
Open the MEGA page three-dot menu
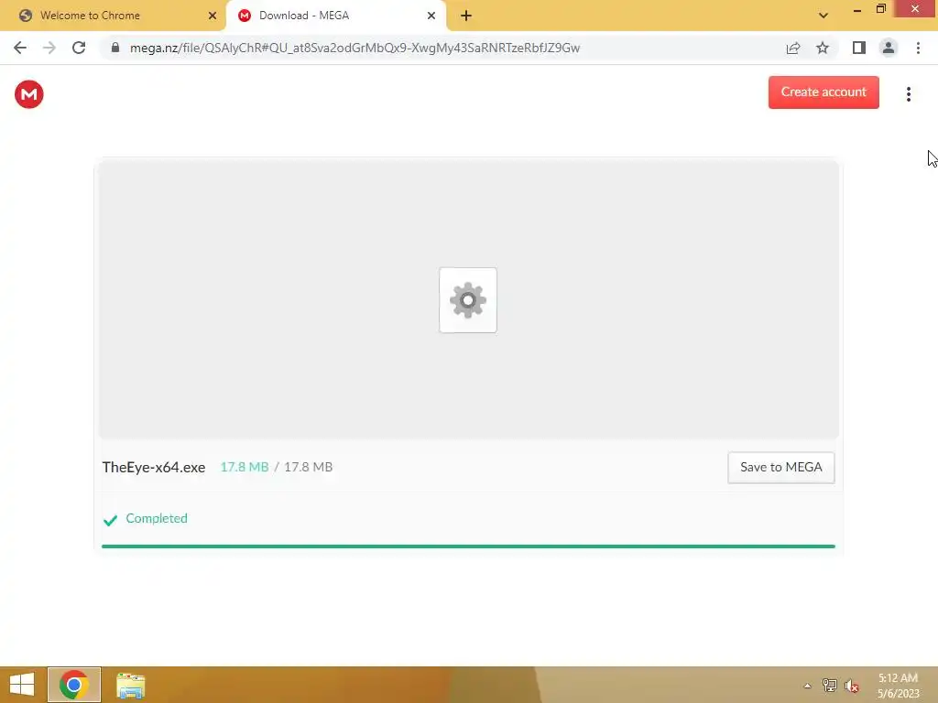tap(908, 94)
